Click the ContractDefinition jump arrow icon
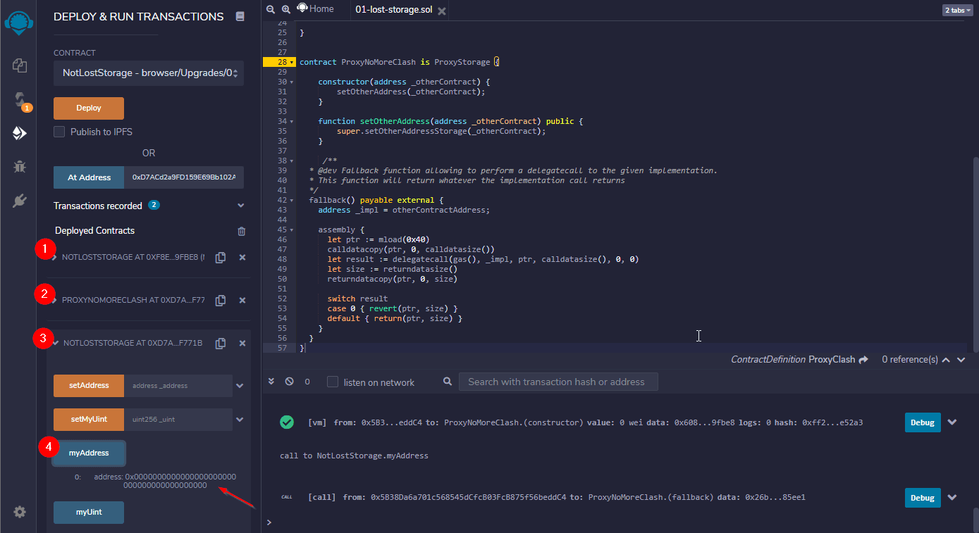The height and width of the screenshot is (533, 979). coord(863,359)
